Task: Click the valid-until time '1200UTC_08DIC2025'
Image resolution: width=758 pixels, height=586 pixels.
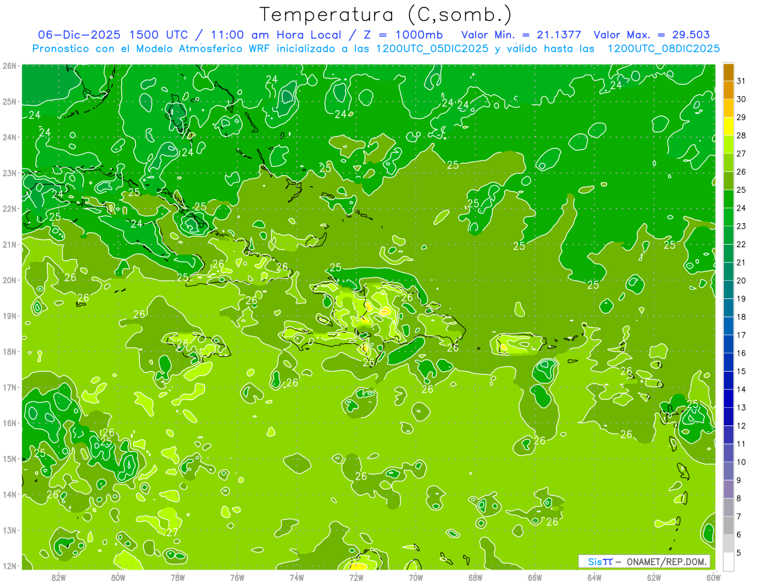Action: [x=663, y=49]
